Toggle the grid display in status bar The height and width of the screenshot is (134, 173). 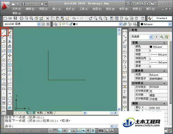point(55,131)
